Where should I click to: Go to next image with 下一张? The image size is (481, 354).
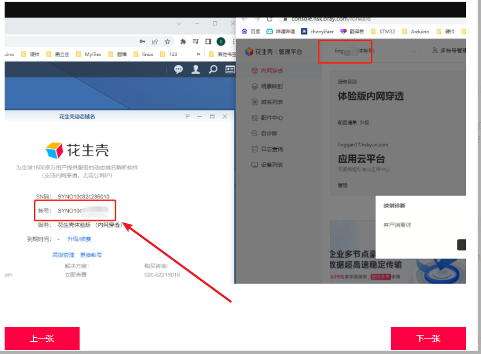click(429, 338)
